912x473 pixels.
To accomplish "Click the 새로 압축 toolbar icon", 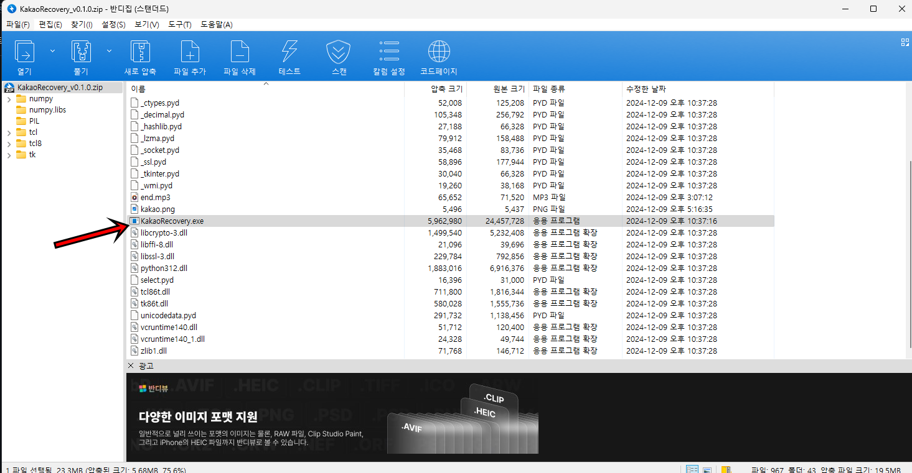I will click(x=140, y=52).
